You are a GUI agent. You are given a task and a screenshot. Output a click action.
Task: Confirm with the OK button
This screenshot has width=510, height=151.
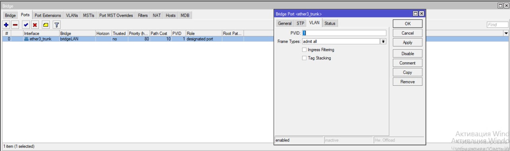tap(408, 24)
